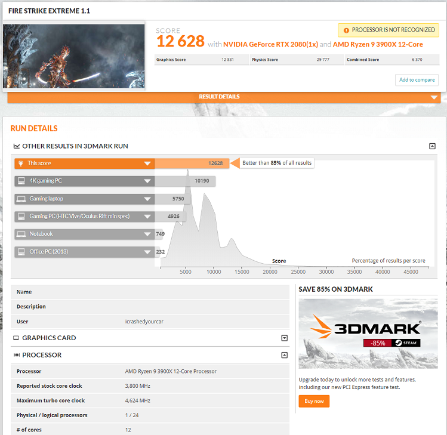
Task: Click the orange warning icon in processor notice
Action: coord(346,30)
